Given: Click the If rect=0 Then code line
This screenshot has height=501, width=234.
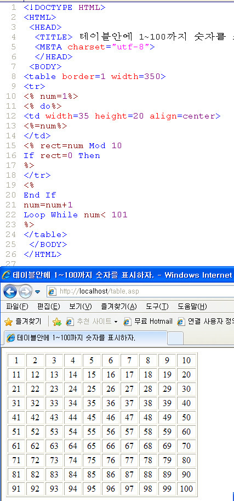Looking at the screenshot, I should coord(62,156).
